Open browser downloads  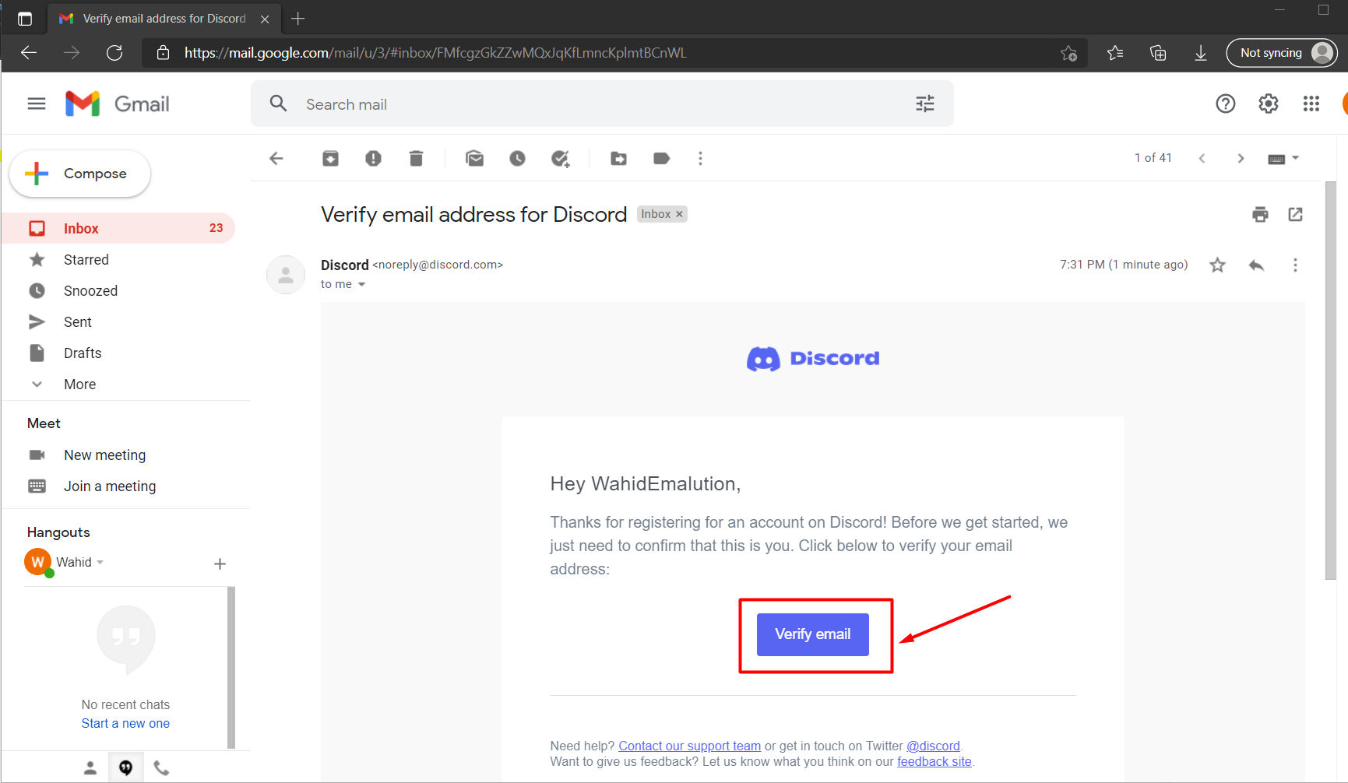(1200, 53)
